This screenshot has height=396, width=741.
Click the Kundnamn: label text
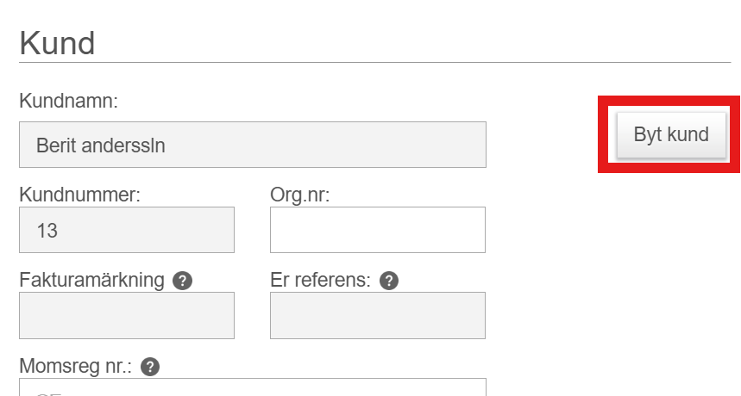[x=68, y=101]
